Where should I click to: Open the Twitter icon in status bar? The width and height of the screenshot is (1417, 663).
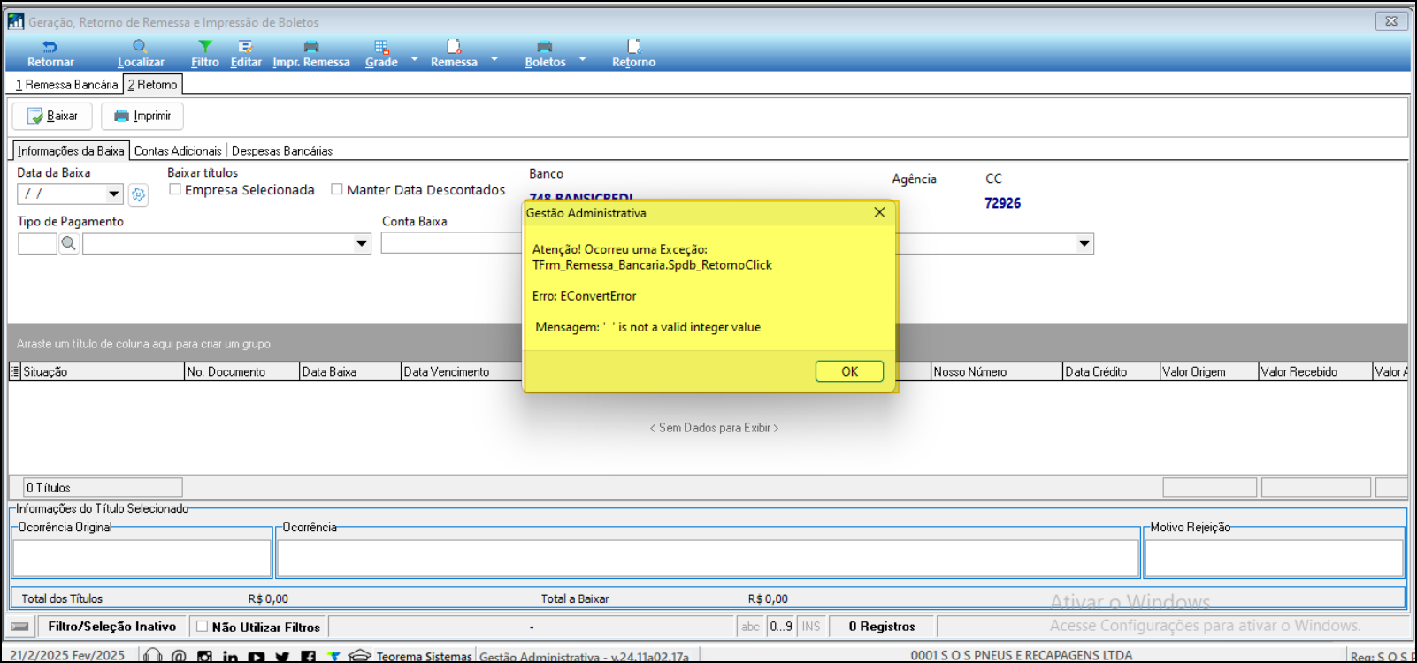coord(282,656)
